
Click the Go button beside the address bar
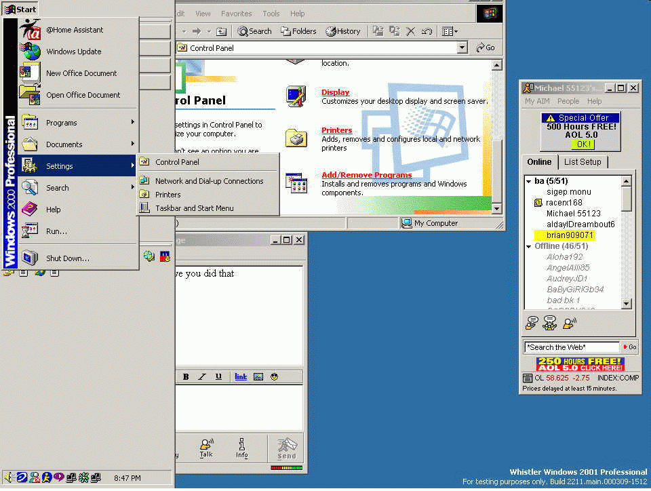(486, 47)
